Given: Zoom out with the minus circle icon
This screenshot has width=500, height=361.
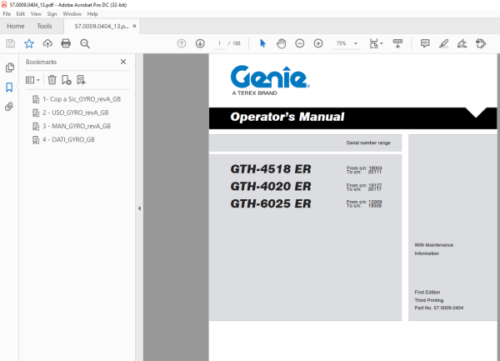Looking at the screenshot, I should click(300, 43).
